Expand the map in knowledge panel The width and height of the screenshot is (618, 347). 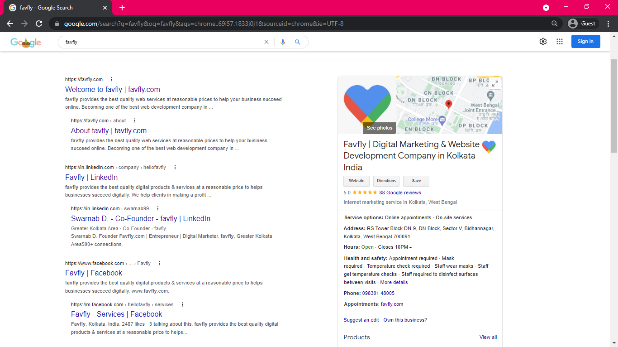click(x=495, y=84)
